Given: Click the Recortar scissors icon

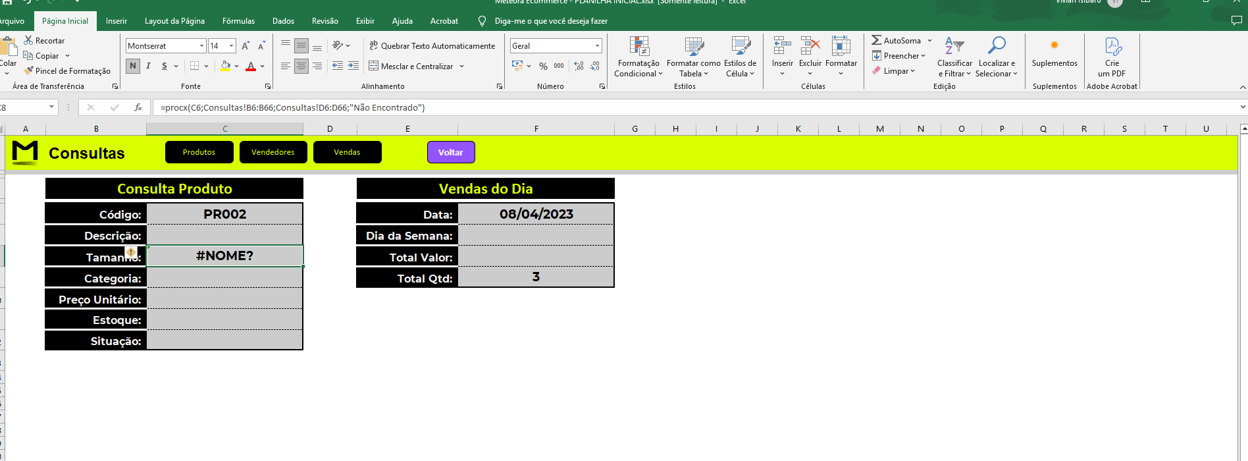Looking at the screenshot, I should pos(28,40).
